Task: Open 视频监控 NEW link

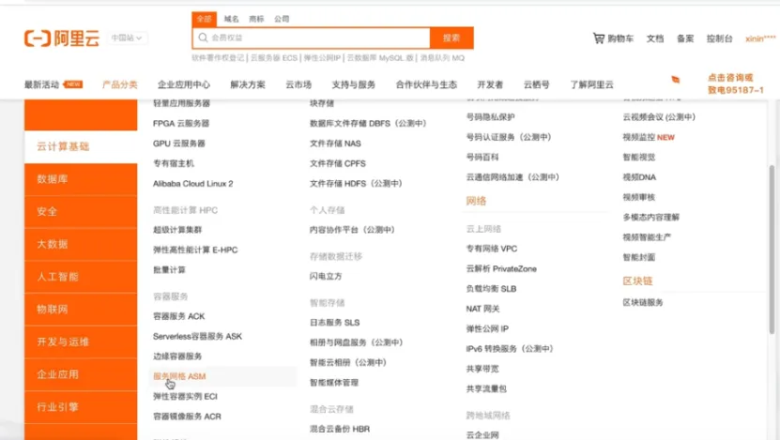Action: pyautogui.click(x=649, y=137)
